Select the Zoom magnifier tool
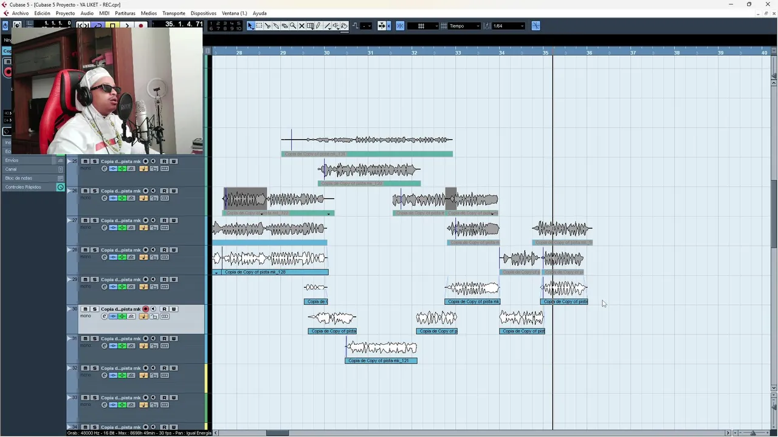This screenshot has width=778, height=437. pos(293,25)
